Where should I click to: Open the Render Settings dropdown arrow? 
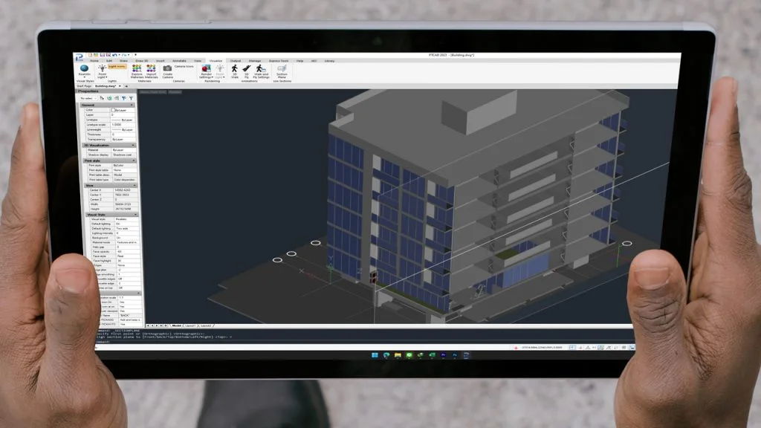point(213,77)
